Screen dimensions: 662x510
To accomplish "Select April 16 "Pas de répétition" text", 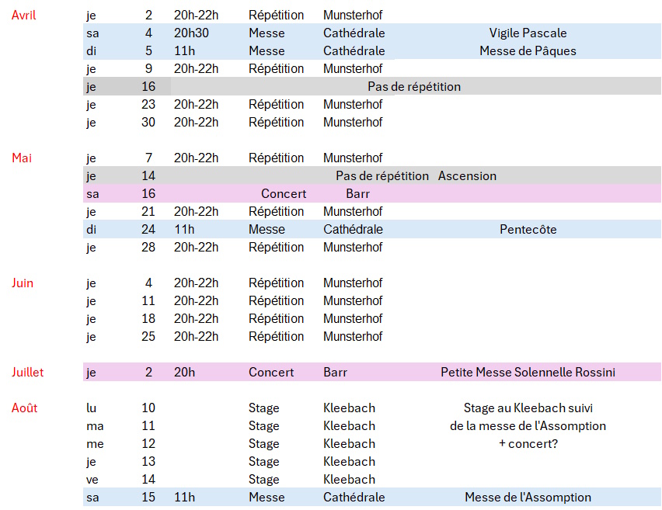I will pos(414,87).
